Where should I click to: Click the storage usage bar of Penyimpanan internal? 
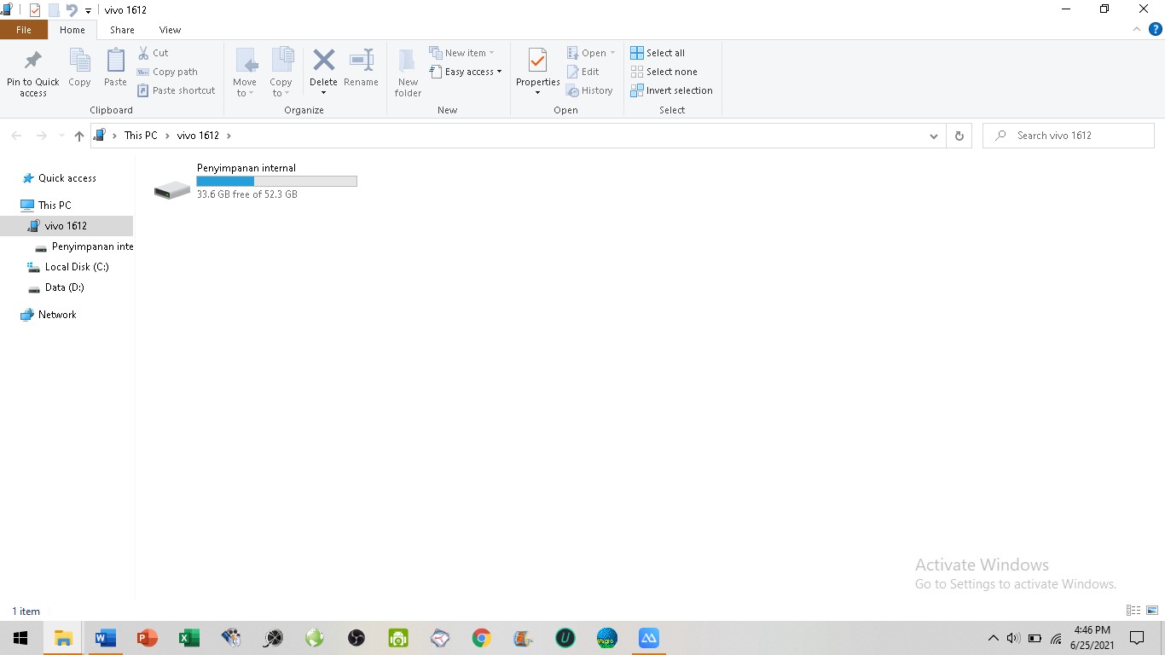(x=276, y=181)
